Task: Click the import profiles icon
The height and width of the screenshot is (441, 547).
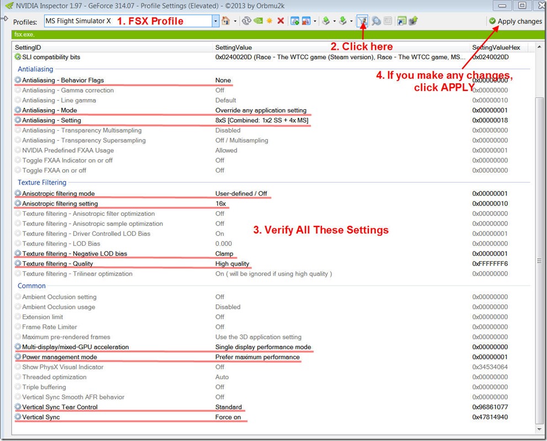Action: (x=343, y=21)
